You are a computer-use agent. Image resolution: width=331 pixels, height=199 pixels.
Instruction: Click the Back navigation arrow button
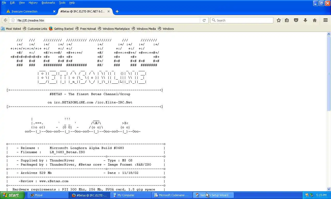pyautogui.click(x=5, y=20)
